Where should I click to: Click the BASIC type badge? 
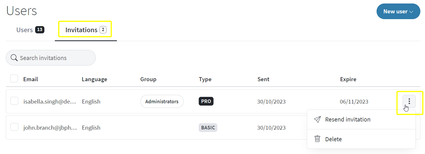(208, 128)
